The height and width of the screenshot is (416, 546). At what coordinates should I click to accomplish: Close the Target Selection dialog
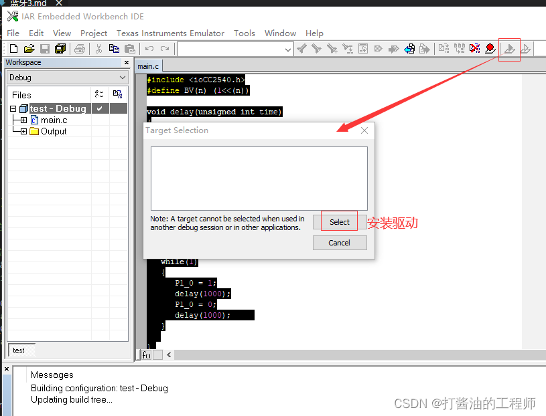pyautogui.click(x=364, y=130)
